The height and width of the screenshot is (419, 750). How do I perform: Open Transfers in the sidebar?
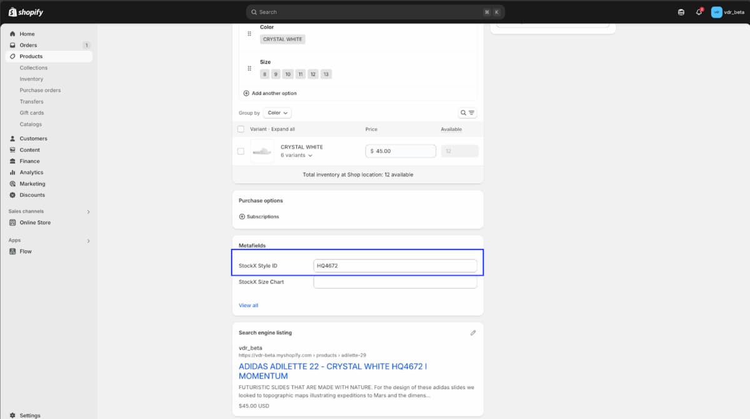pyautogui.click(x=31, y=102)
